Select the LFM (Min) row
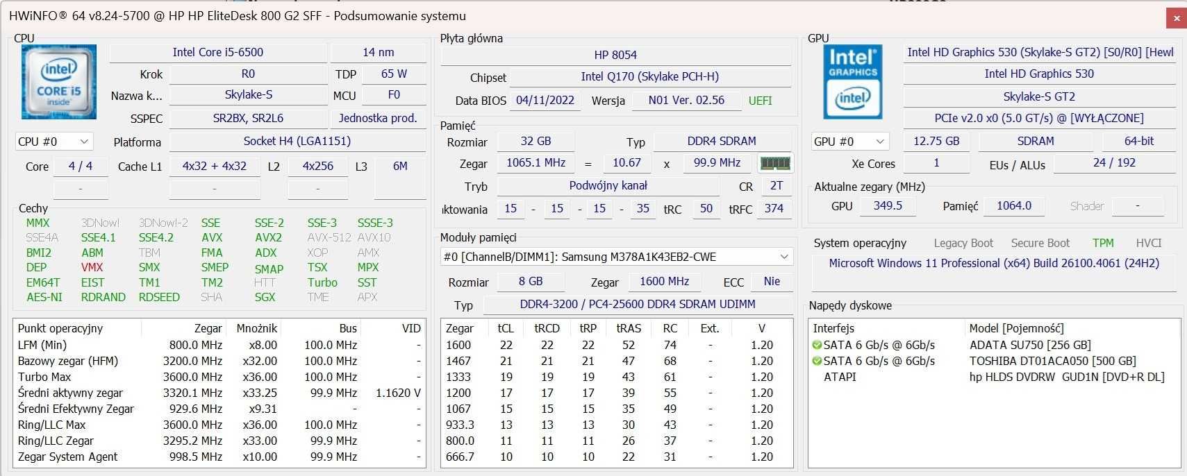 click(219, 345)
